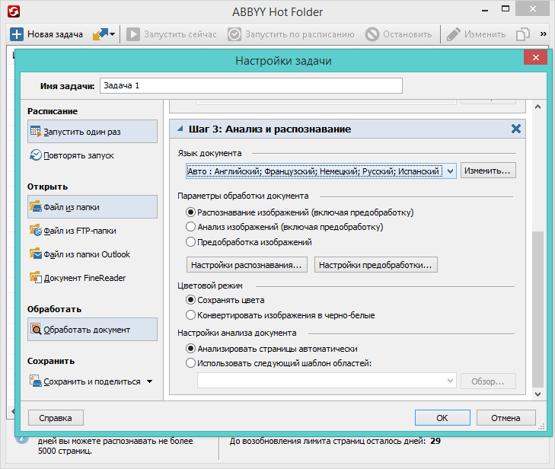
Task: Click the magnifier icon of Обработать документ
Action: coord(36,329)
